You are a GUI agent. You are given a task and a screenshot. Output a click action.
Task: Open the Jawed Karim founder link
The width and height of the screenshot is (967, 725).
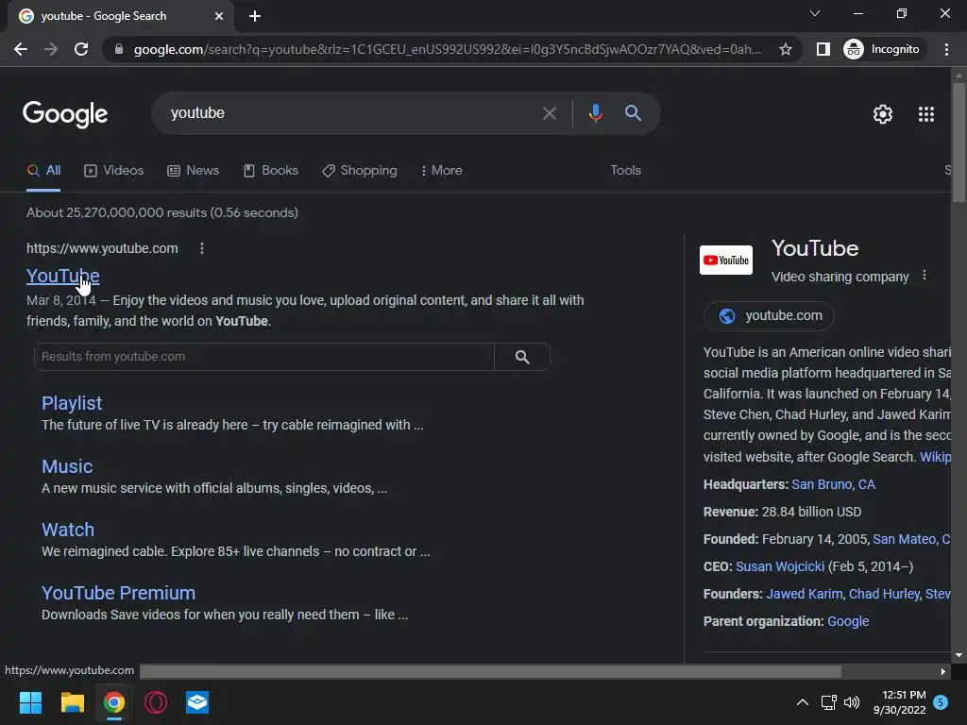pos(805,595)
